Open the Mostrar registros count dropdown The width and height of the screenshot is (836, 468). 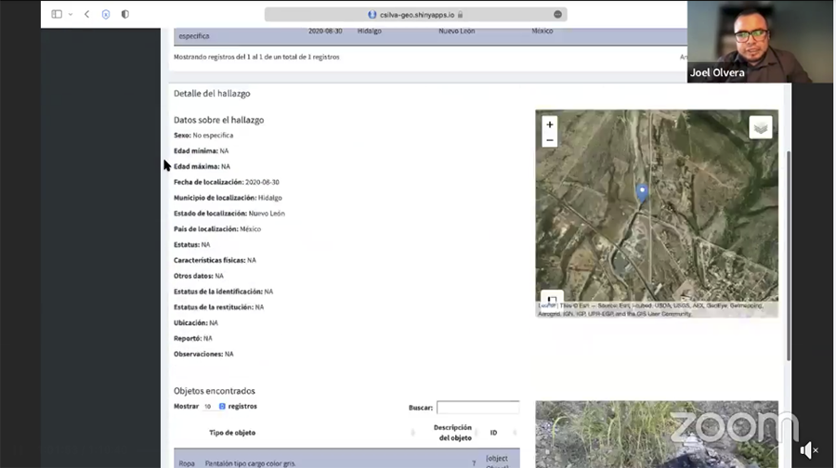pos(214,406)
